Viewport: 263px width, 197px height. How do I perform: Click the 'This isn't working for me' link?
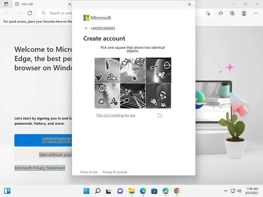click(116, 115)
